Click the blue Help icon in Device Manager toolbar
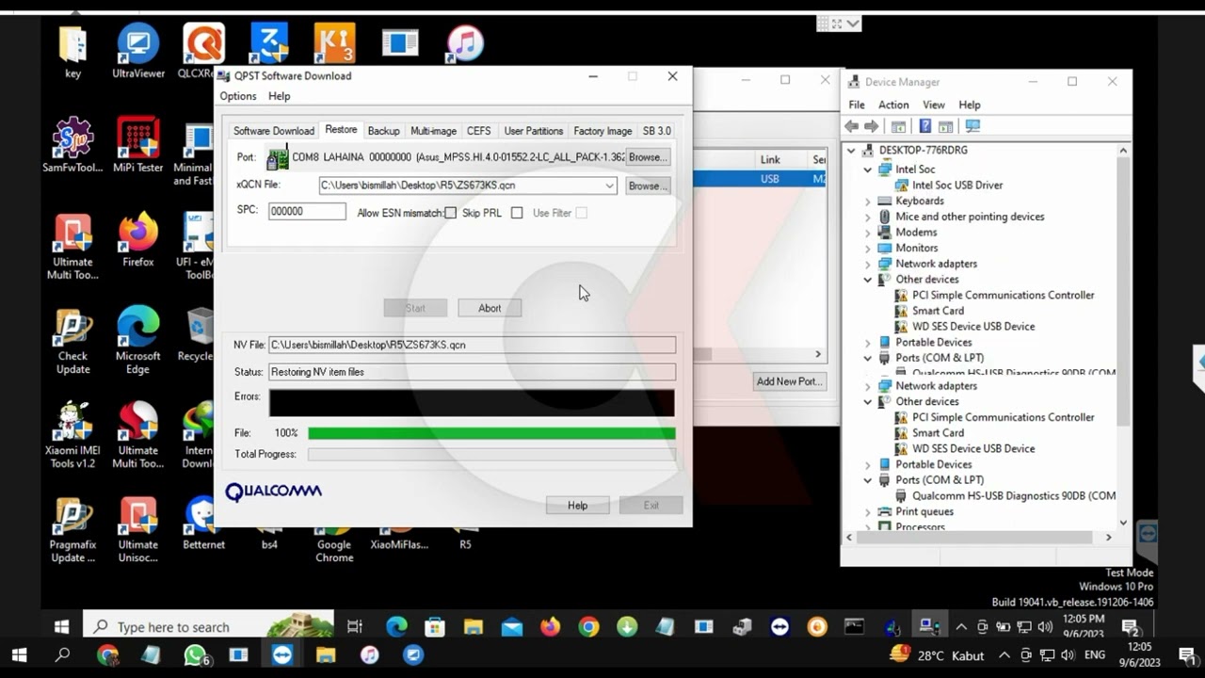Image resolution: width=1205 pixels, height=678 pixels. coord(924,126)
